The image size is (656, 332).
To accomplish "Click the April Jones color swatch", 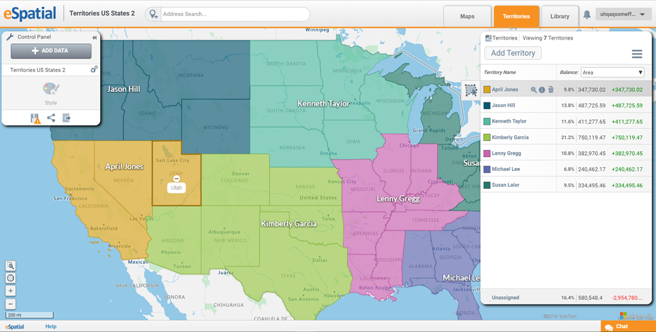I will [487, 90].
